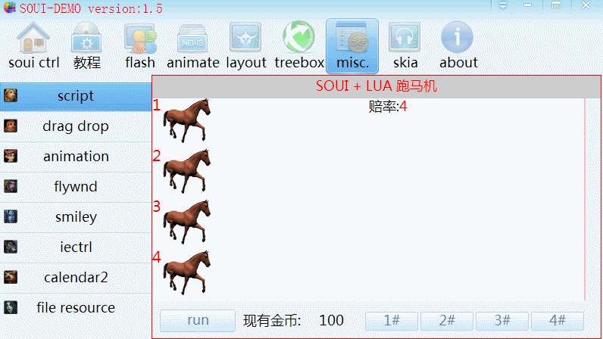This screenshot has width=603, height=339.
Task: Click the coin amount 100
Action: coord(331,320)
